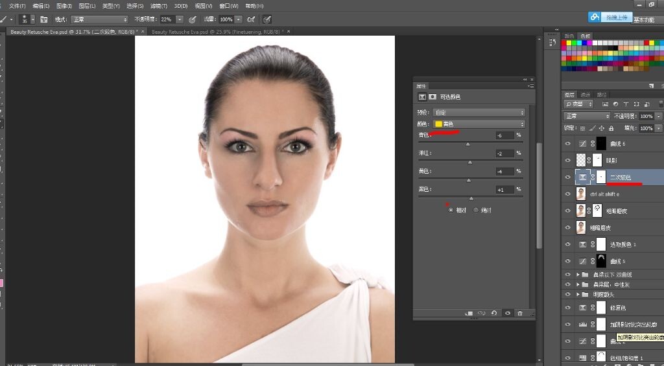Switch to the Finetuening document tab

217,32
